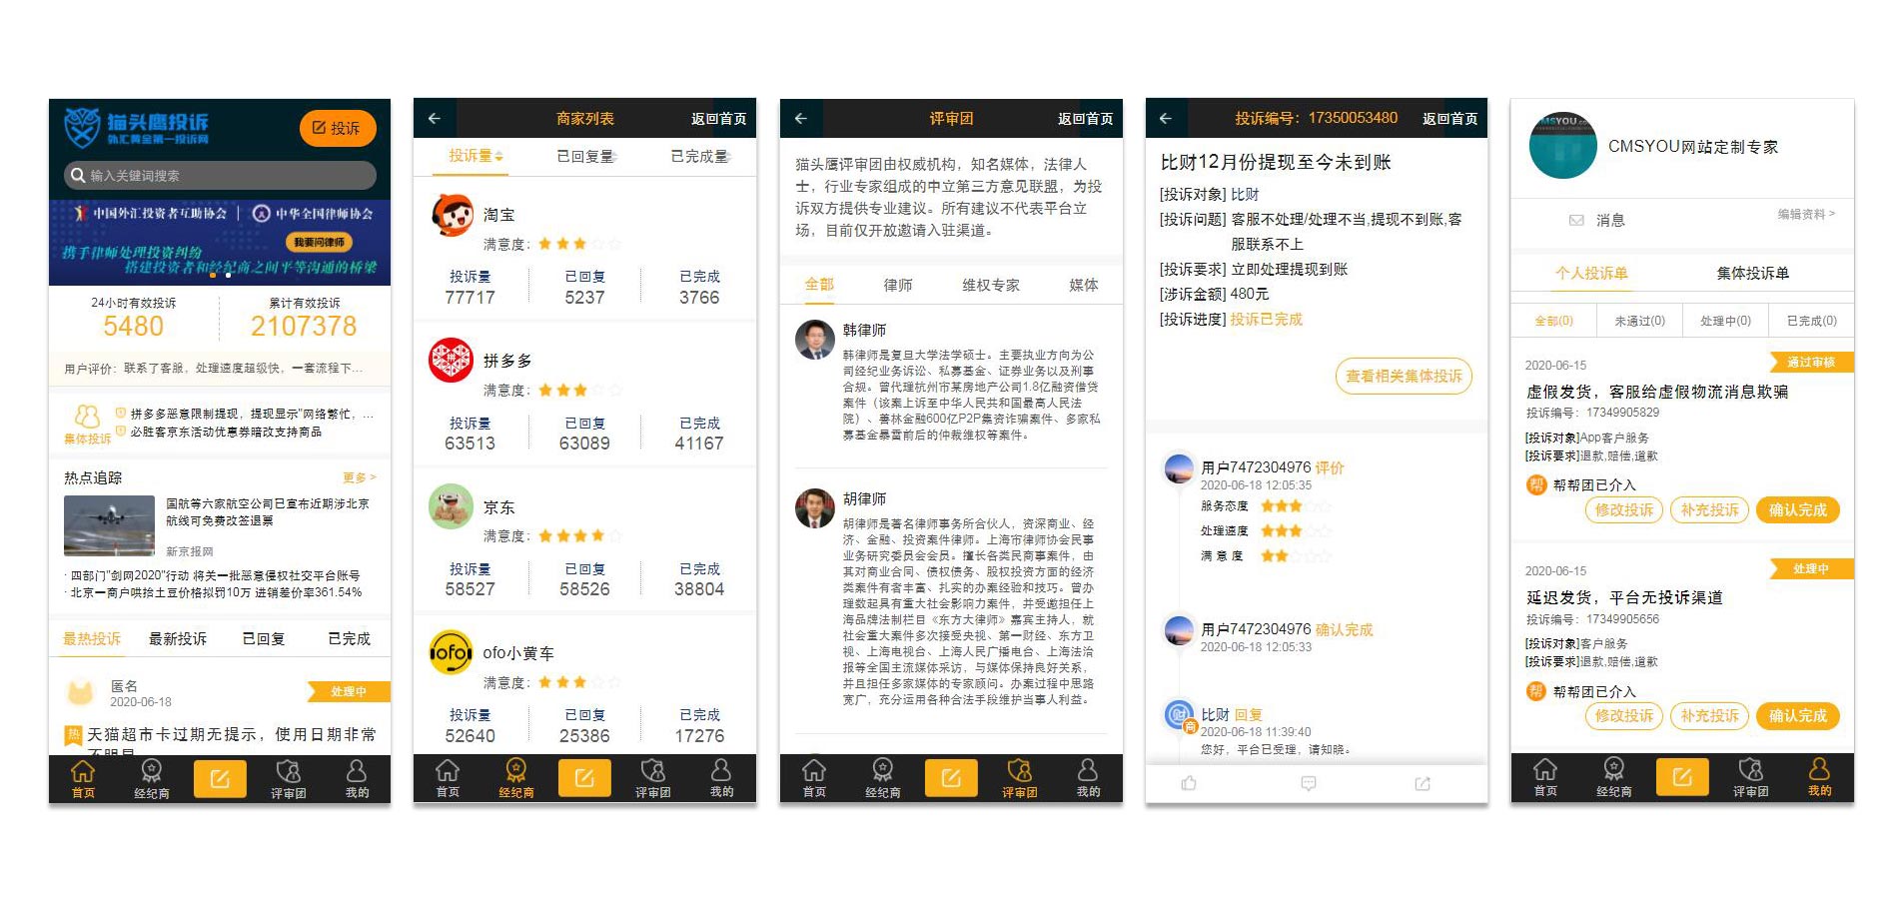Image resolution: width=1900 pixels, height=900 pixels.
Task: Select the 律师 tab in 评审团
Action: [x=898, y=285]
